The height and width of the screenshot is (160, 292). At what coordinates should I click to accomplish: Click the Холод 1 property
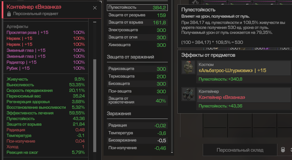click(46, 147)
